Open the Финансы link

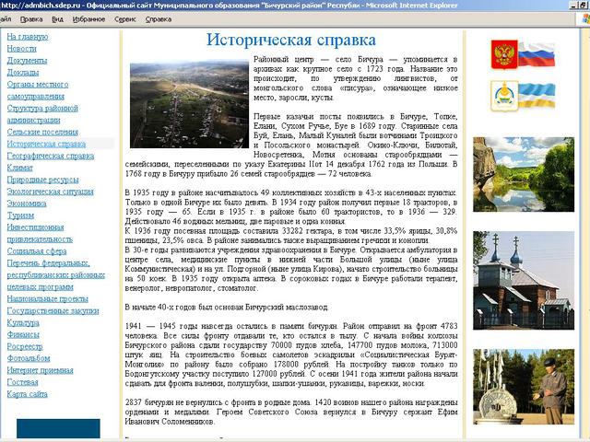23,334
